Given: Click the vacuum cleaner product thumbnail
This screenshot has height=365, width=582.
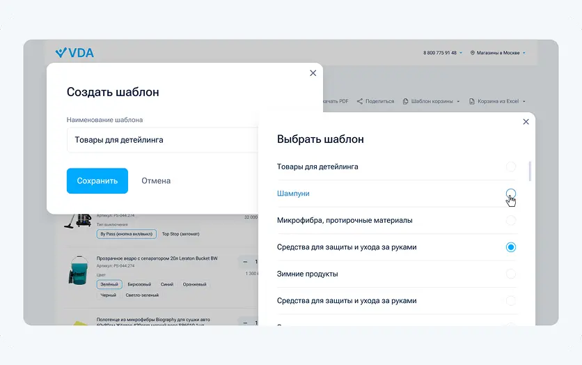Looking at the screenshot, I should (x=78, y=220).
